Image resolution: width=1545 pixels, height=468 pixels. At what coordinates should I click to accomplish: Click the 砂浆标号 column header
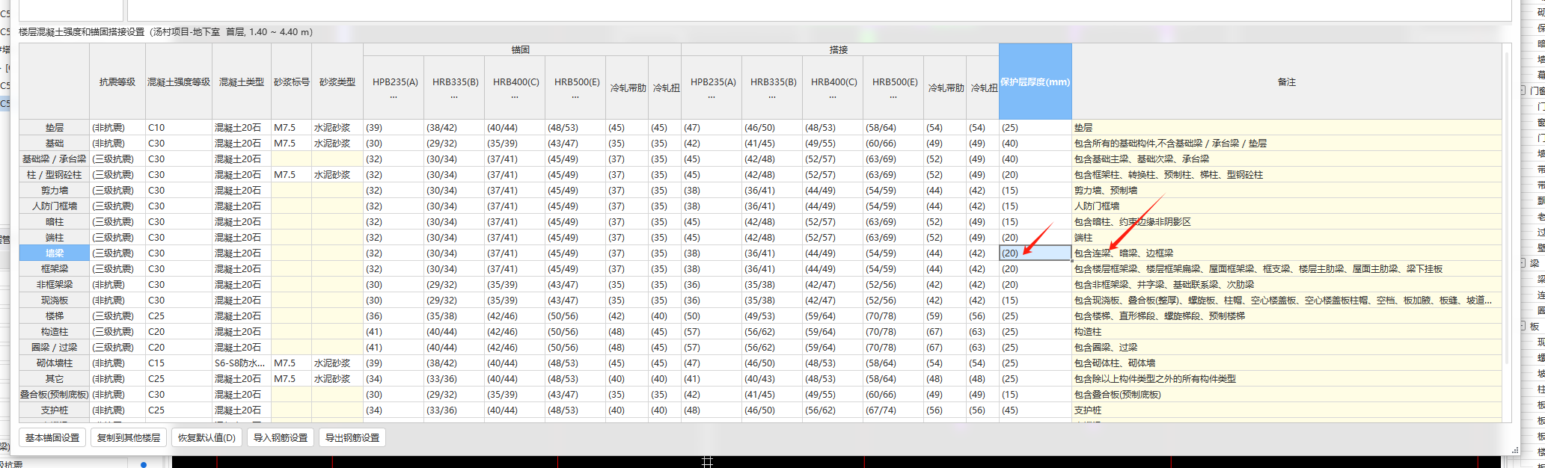tap(292, 81)
